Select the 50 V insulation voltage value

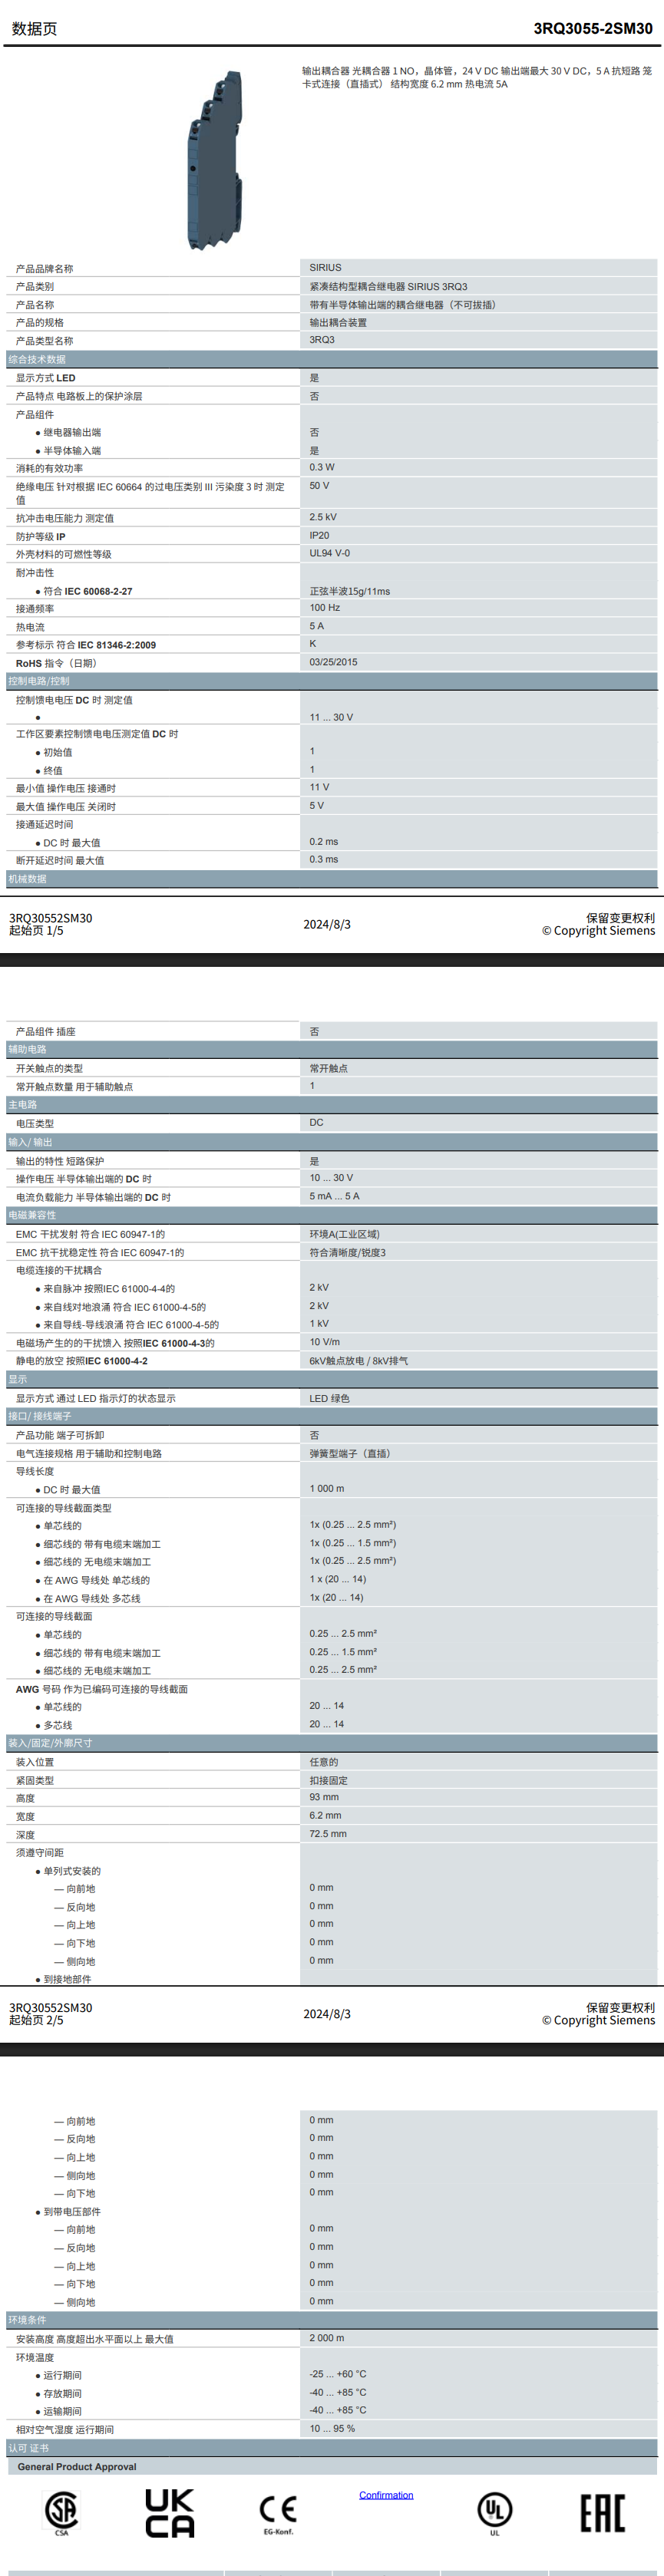[x=319, y=485]
